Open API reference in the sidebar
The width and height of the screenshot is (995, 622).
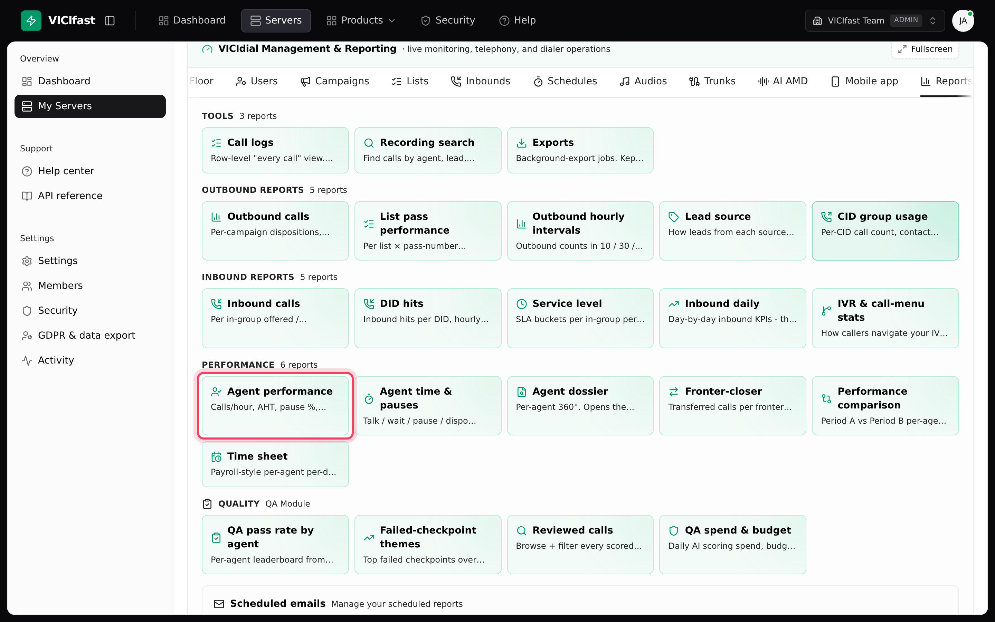click(90, 196)
